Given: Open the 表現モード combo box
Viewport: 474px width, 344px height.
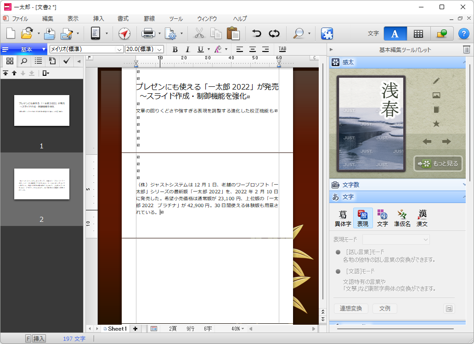Looking at the screenshot, I should click(396, 240).
